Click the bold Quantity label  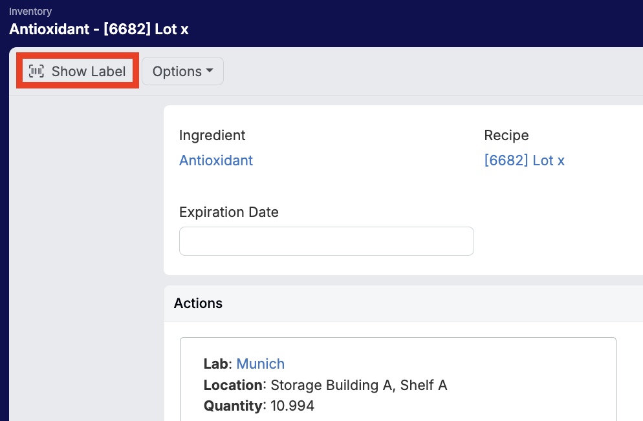234,406
